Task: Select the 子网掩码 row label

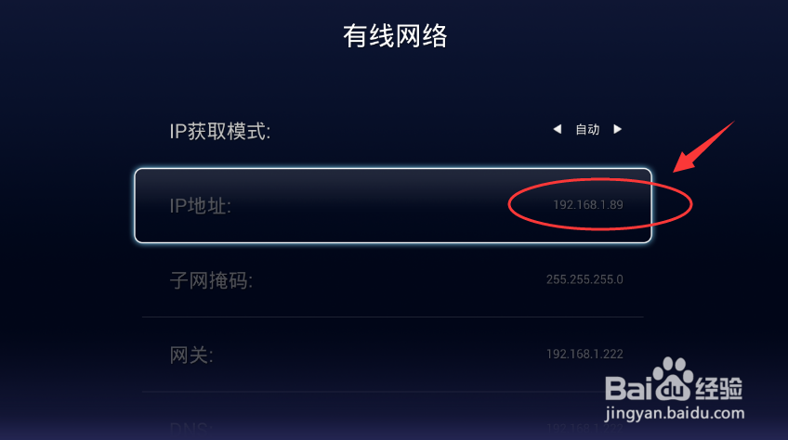Action: tap(211, 280)
